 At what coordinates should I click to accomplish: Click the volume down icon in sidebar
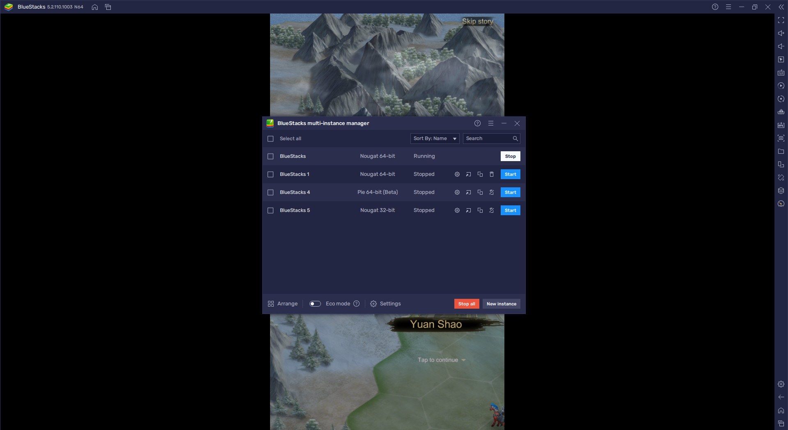click(781, 46)
